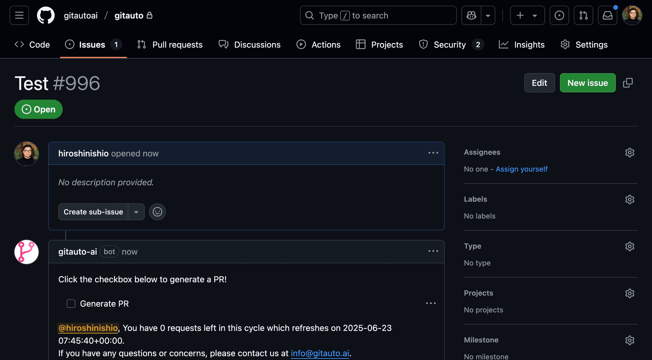
Task: Copy the issue link icon
Action: pos(628,83)
